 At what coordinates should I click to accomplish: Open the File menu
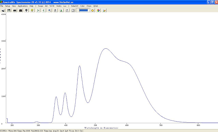pyautogui.click(x=2, y=6)
